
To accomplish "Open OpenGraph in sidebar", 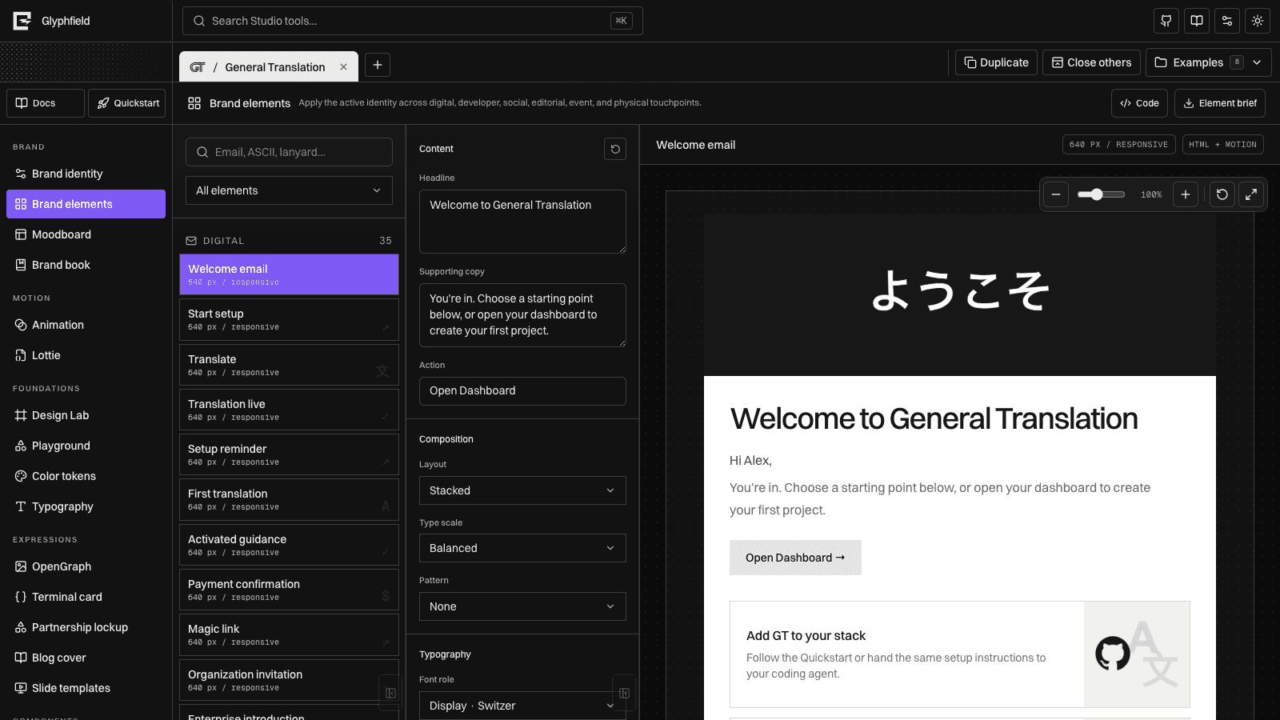I will click(x=86, y=566).
